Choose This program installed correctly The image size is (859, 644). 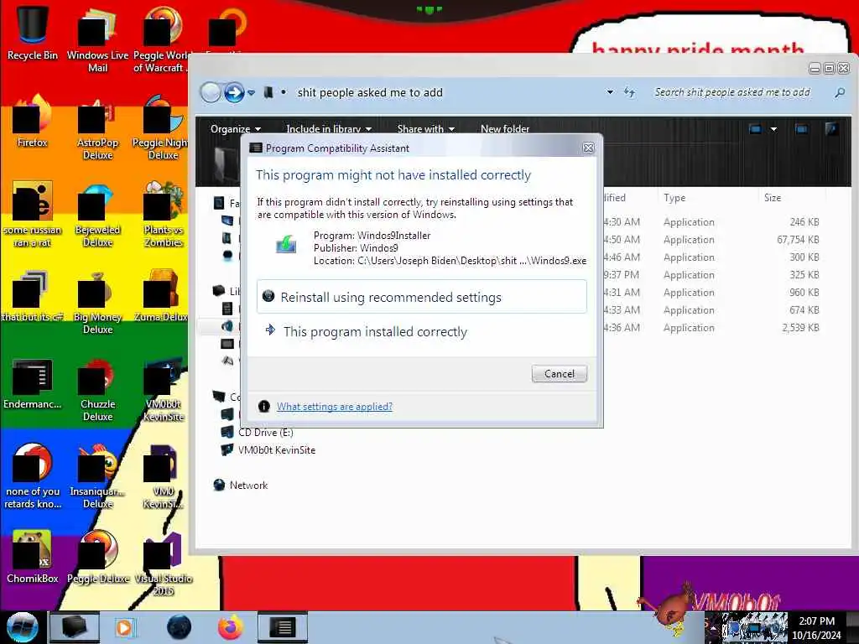pyautogui.click(x=421, y=331)
